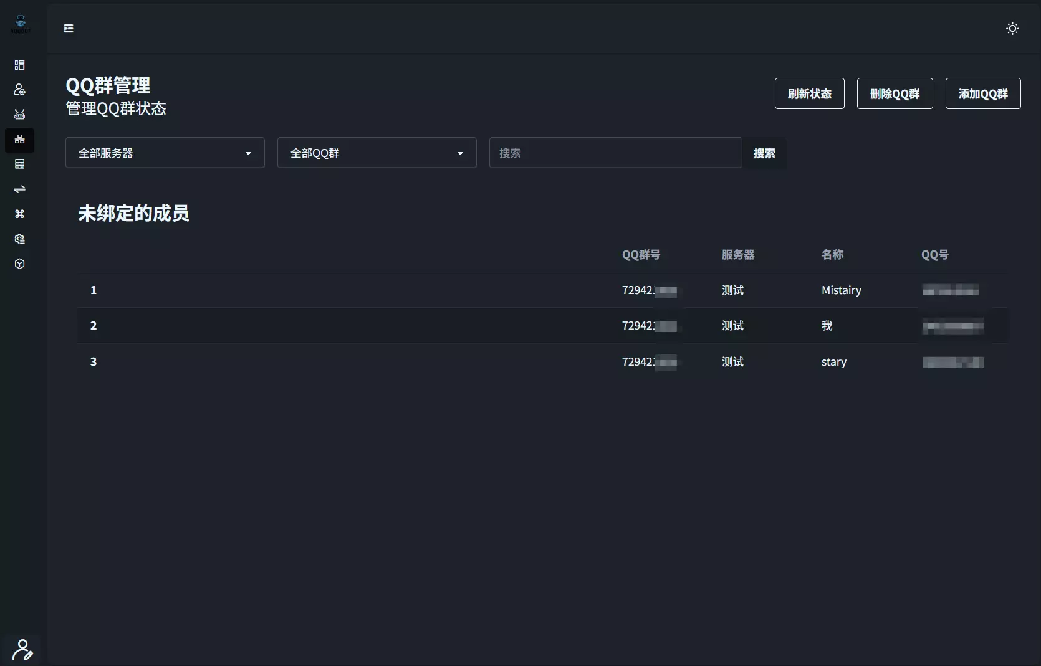The image size is (1041, 666).
Task: Click the 删除QQ群 button
Action: 895,93
